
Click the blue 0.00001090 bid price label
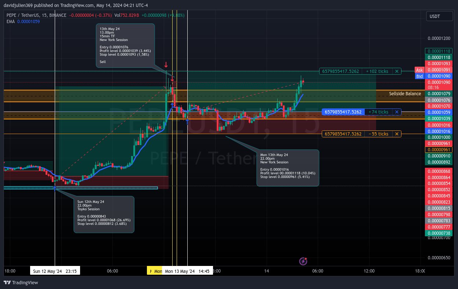pos(439,76)
